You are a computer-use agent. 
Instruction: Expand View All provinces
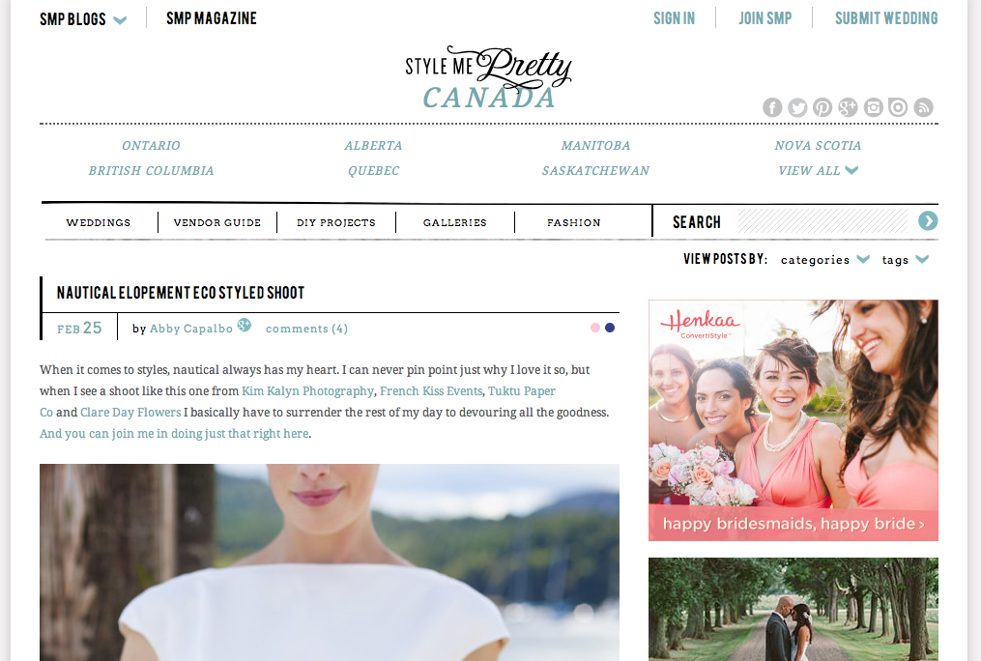pos(818,171)
